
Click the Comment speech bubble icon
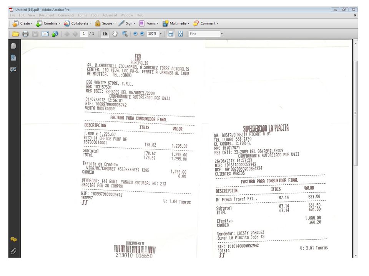coord(196,23)
